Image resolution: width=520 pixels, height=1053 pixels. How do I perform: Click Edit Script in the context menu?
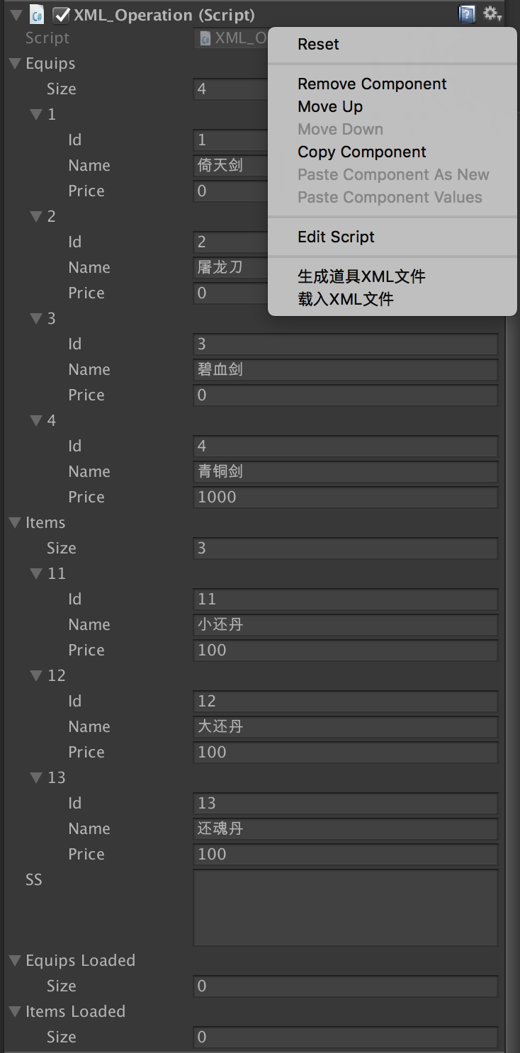click(336, 237)
